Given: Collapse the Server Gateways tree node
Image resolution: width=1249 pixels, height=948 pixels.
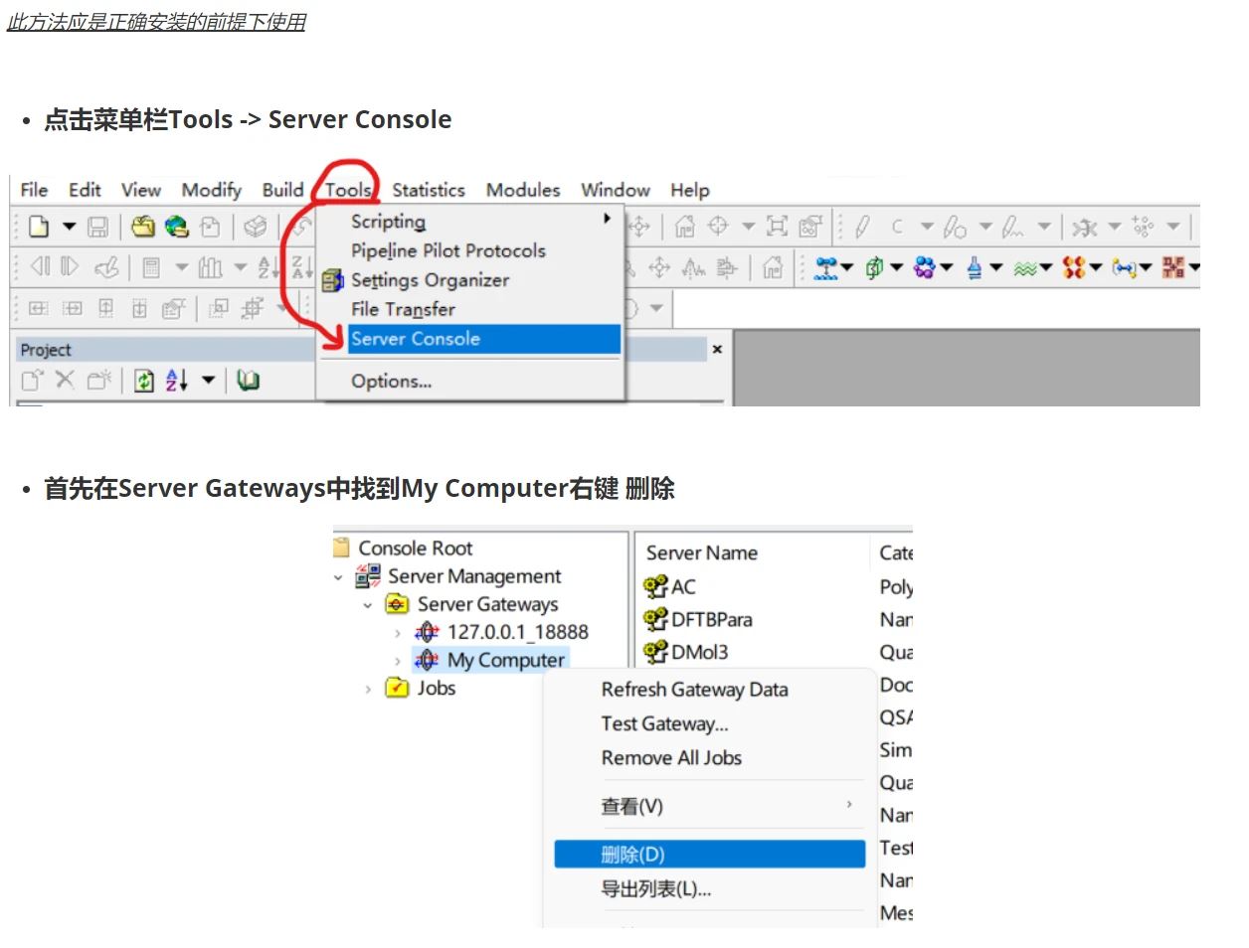Looking at the screenshot, I should (x=368, y=605).
